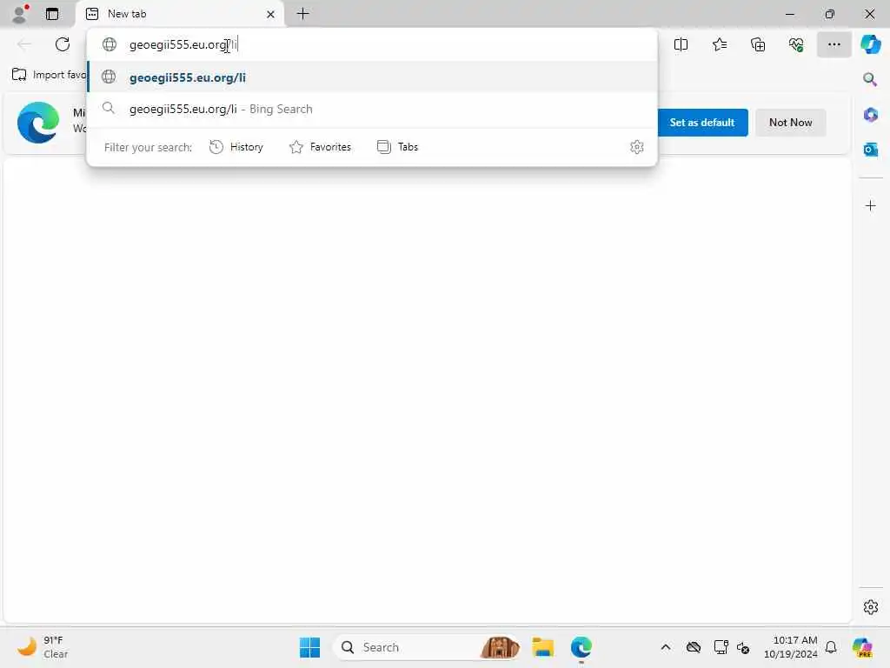The height and width of the screenshot is (668, 890).
Task: Open sidebar Search magnifier icon
Action: 870,79
